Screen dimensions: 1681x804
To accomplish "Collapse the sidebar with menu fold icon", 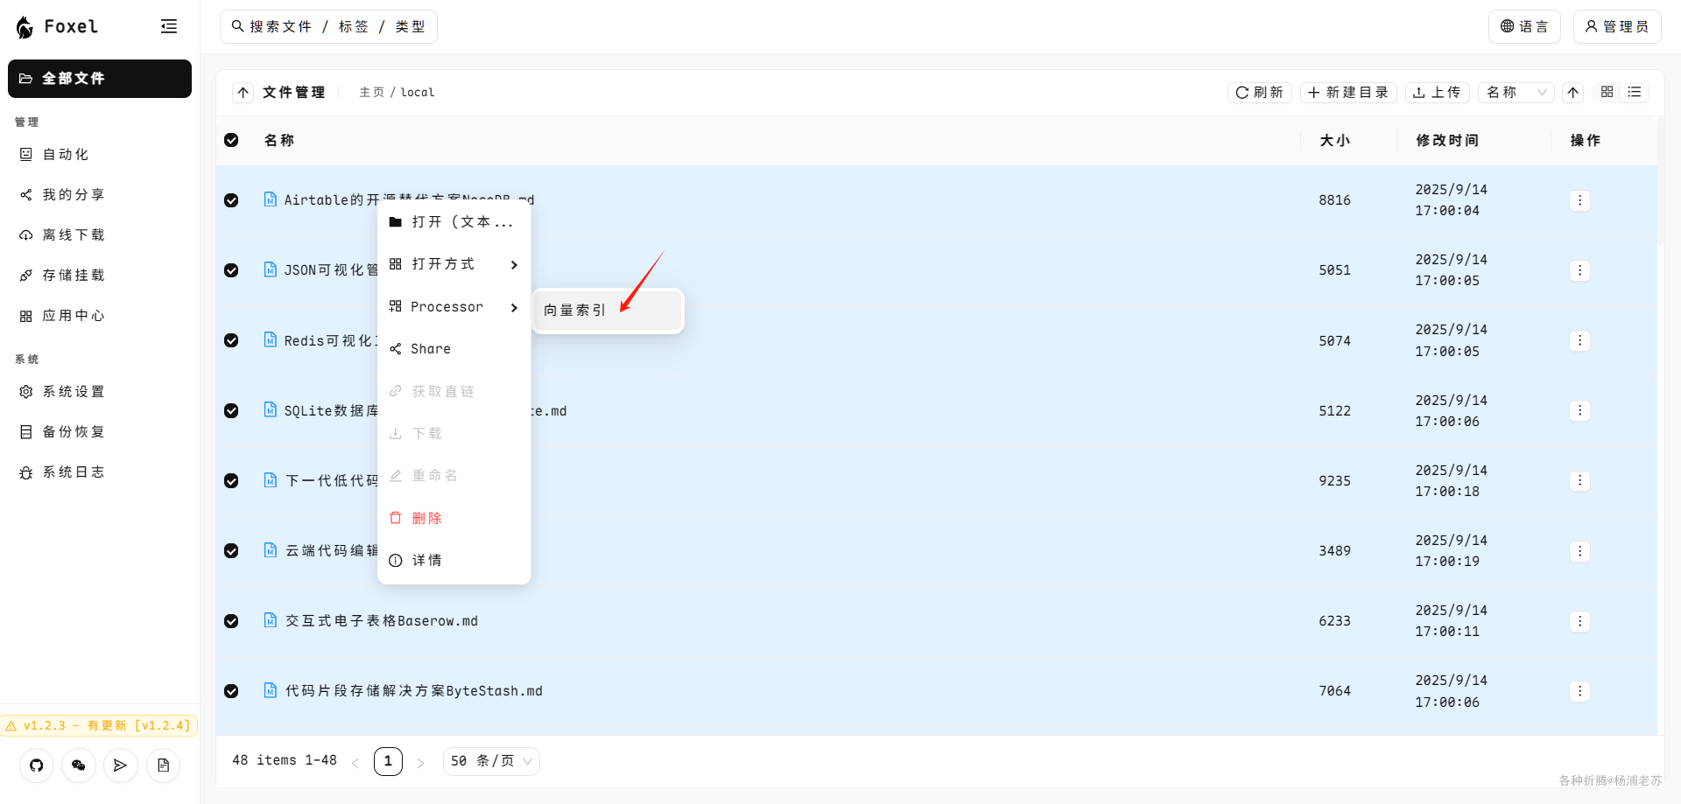I will [x=169, y=26].
